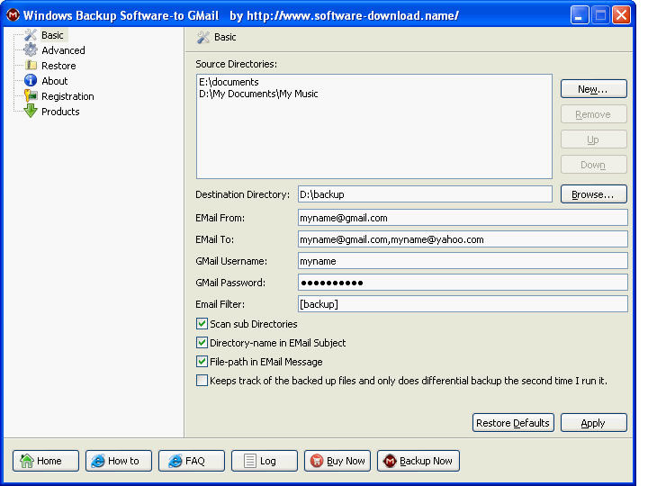
Task: Start backup with Backup Now
Action: [x=418, y=461]
